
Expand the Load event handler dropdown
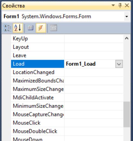tap(119, 64)
